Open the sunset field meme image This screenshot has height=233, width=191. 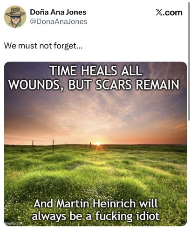point(95,144)
